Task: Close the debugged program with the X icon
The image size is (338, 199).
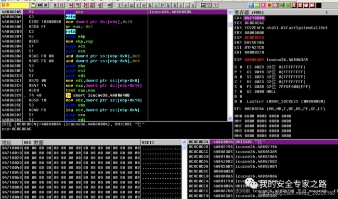Action: (46, 5)
